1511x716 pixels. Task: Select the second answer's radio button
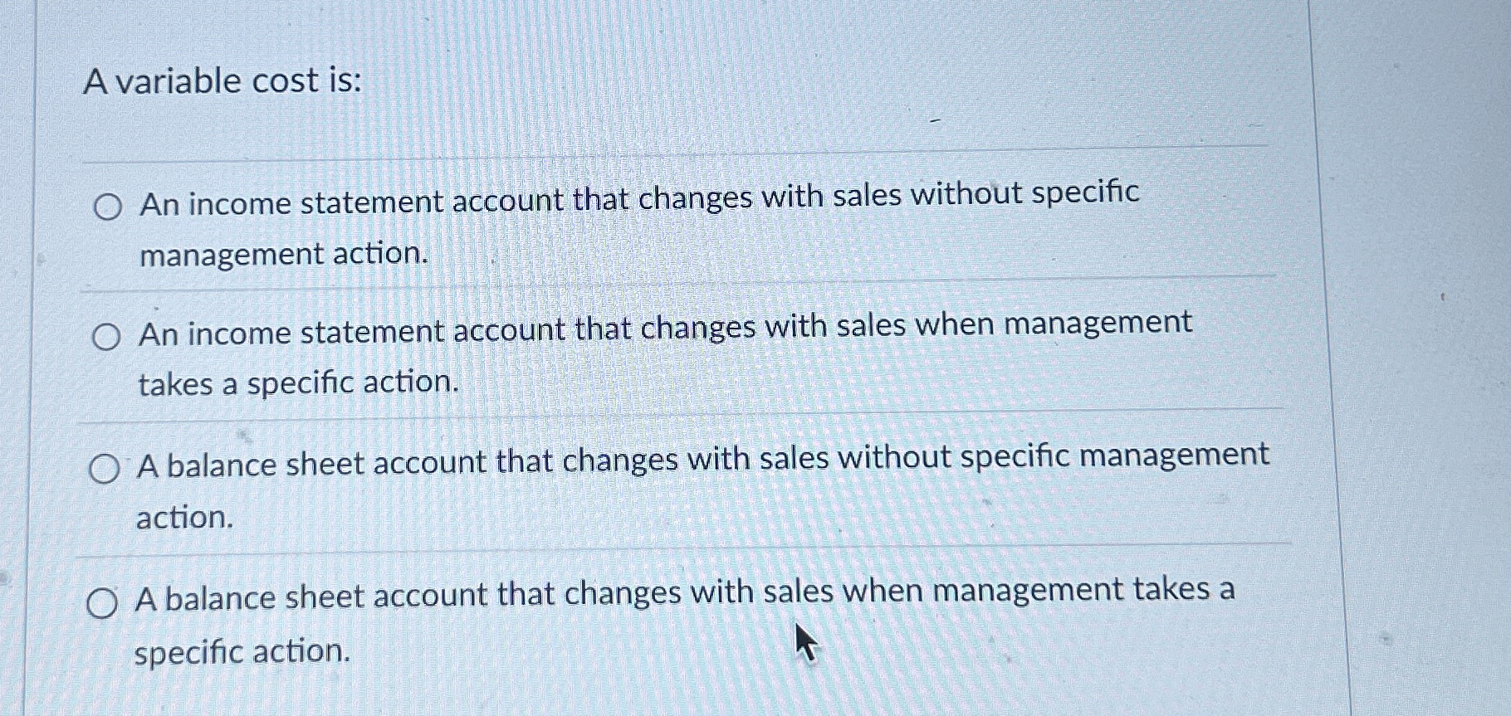[105, 336]
